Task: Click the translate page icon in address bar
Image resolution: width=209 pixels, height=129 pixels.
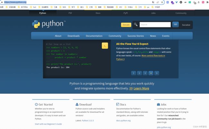Action: (x=153, y=2)
